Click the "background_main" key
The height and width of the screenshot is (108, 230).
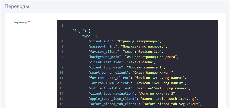coord(104,57)
